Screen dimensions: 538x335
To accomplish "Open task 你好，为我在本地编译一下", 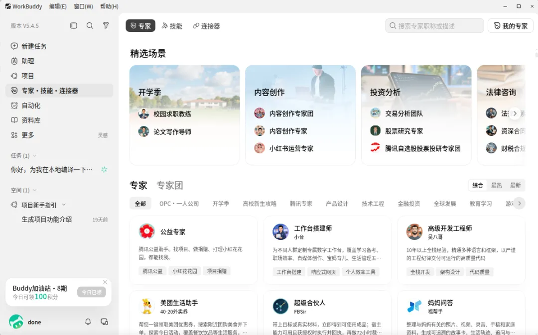I will [x=51, y=169].
